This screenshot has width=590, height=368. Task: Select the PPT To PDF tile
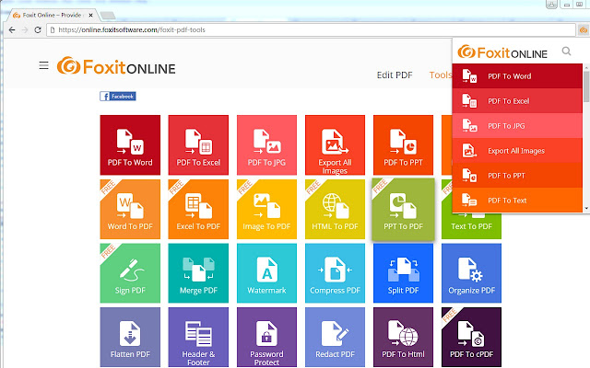[x=404, y=209]
